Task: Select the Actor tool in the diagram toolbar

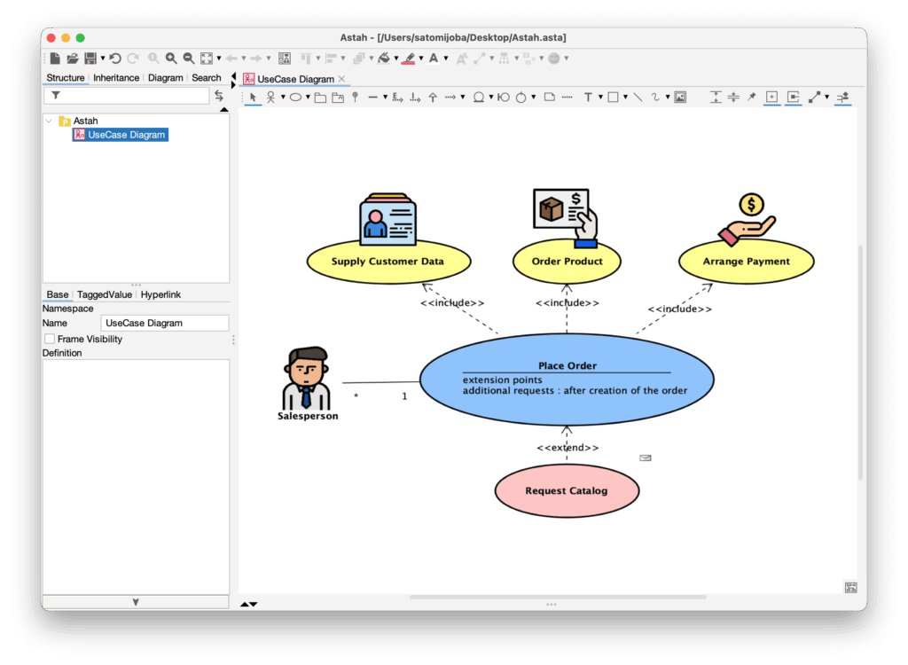Action: (x=271, y=98)
